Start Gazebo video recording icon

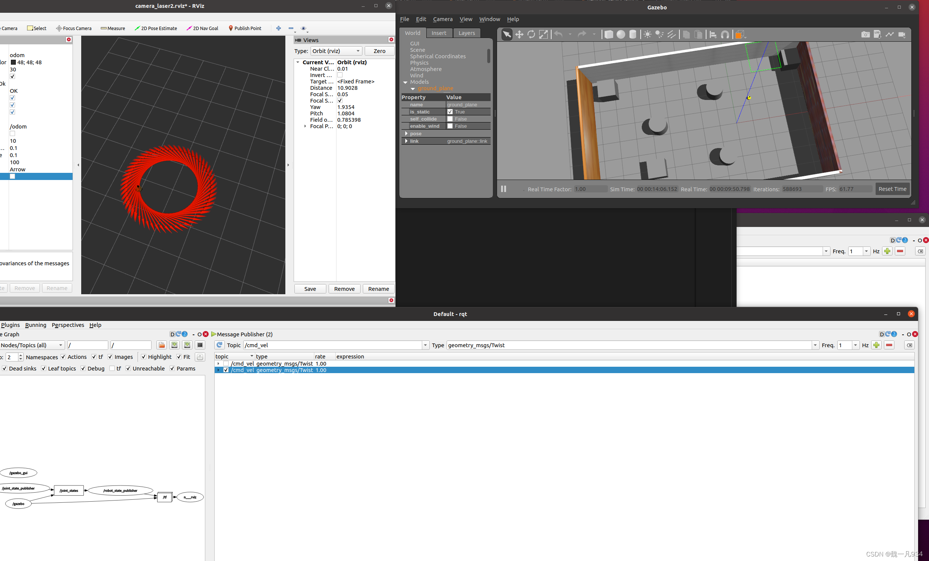click(x=902, y=35)
